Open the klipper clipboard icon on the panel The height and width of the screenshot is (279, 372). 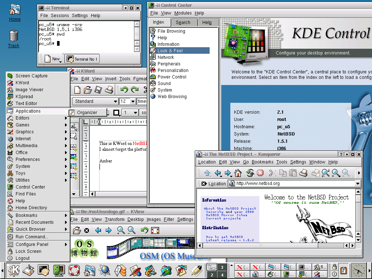pyautogui.click(x=343, y=270)
